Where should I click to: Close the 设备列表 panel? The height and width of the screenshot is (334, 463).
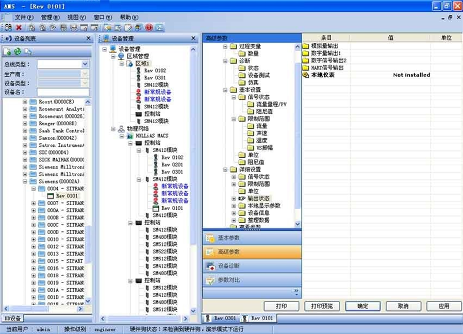point(89,39)
